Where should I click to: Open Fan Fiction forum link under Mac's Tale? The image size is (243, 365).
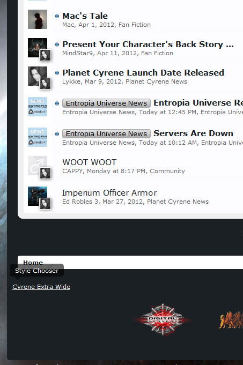(x=135, y=25)
